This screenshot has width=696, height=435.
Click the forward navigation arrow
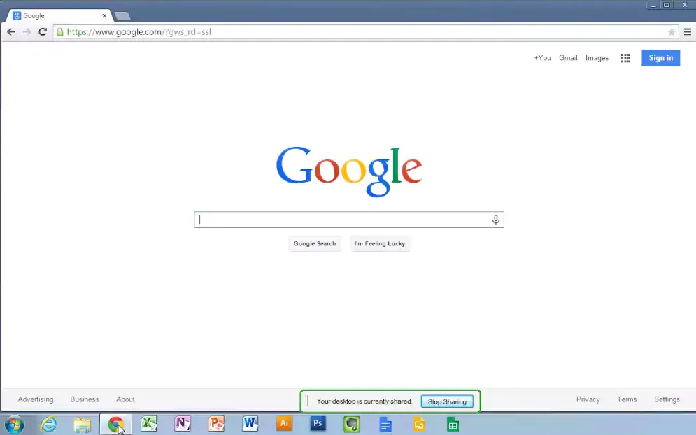click(27, 32)
